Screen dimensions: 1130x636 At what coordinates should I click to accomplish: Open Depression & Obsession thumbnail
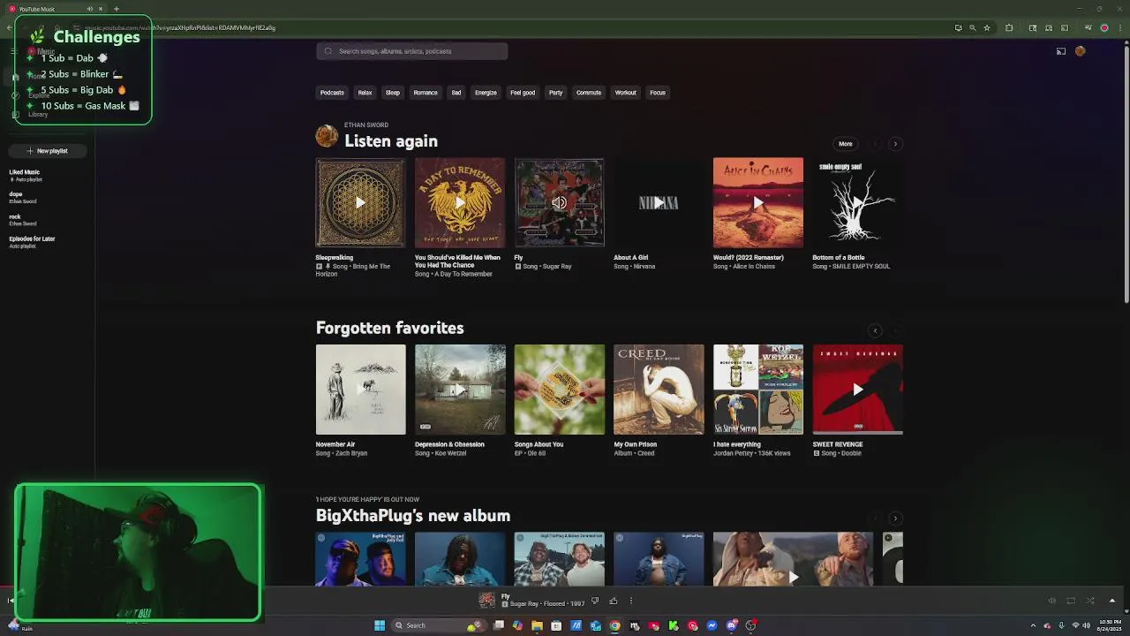[460, 390]
